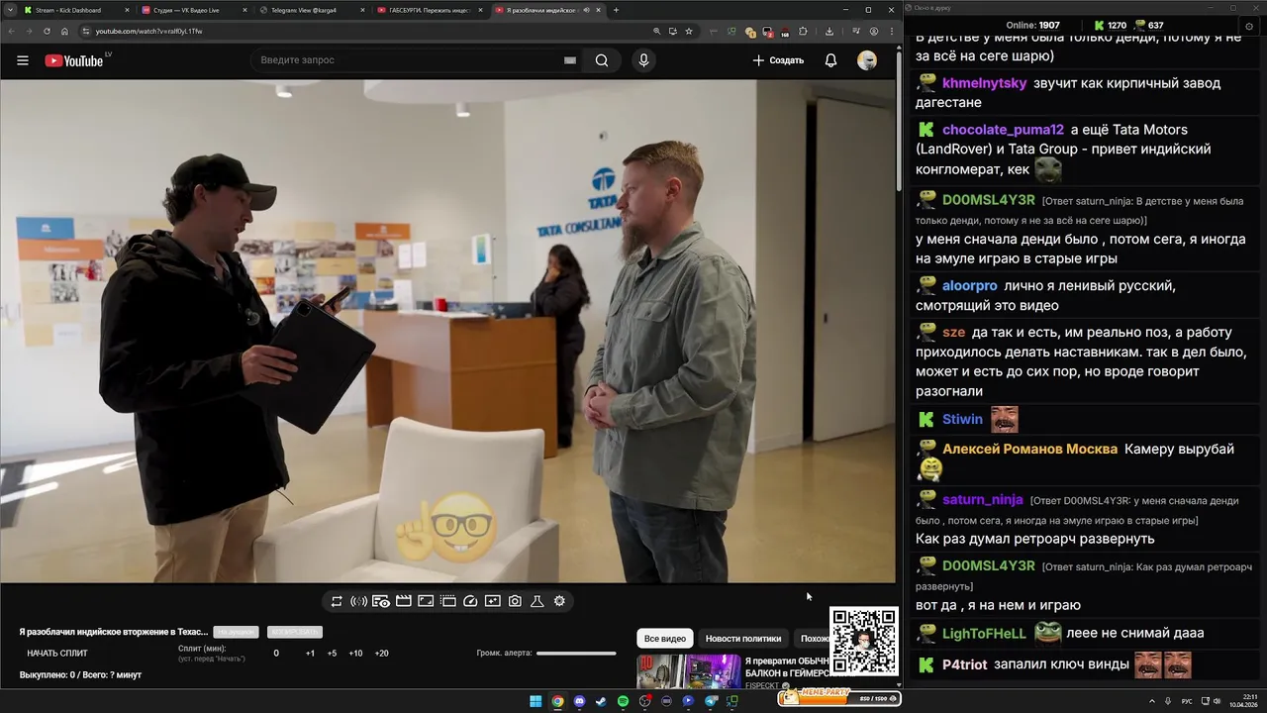Switch input language РУС indicator
Image resolution: width=1267 pixels, height=713 pixels.
(1187, 701)
